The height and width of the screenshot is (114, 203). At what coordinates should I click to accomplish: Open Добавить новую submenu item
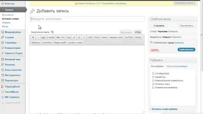click(x=10, y=19)
